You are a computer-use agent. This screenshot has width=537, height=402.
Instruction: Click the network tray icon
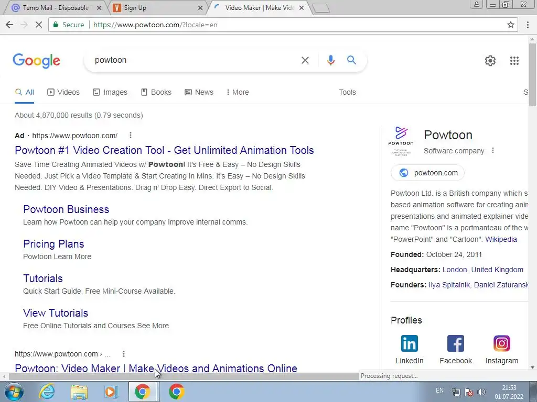456,392
